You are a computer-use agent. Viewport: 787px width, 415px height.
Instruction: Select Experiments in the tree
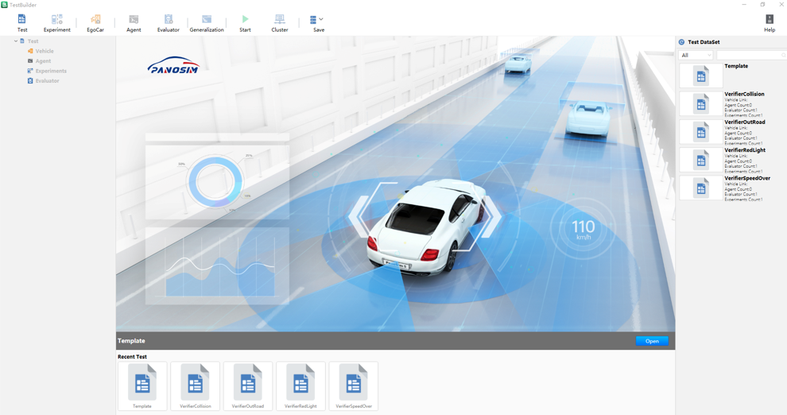click(51, 71)
